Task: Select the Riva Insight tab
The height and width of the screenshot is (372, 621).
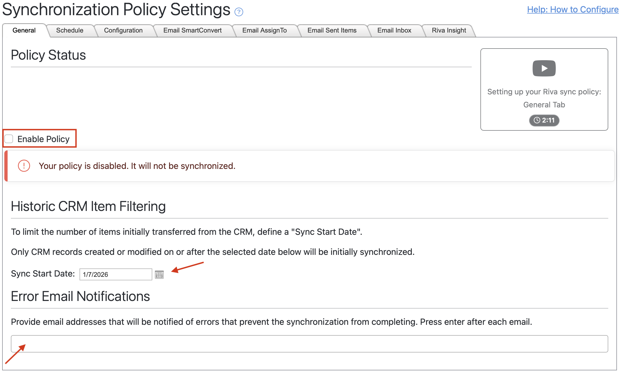Action: click(x=449, y=30)
